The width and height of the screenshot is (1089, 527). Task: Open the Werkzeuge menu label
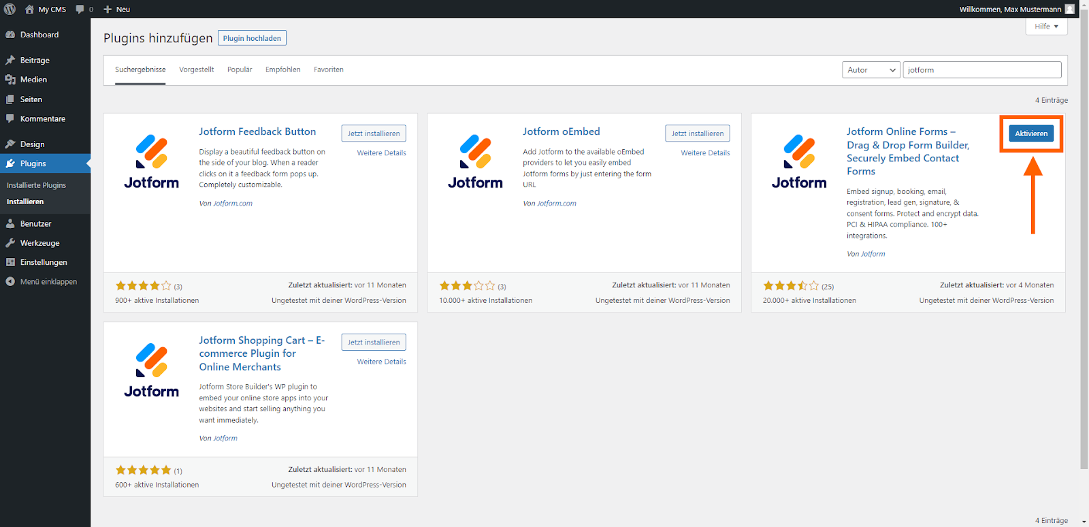coord(40,243)
